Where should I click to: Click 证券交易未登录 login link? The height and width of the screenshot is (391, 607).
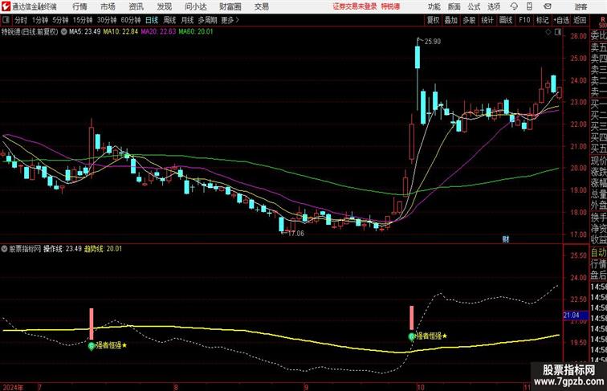355,6
